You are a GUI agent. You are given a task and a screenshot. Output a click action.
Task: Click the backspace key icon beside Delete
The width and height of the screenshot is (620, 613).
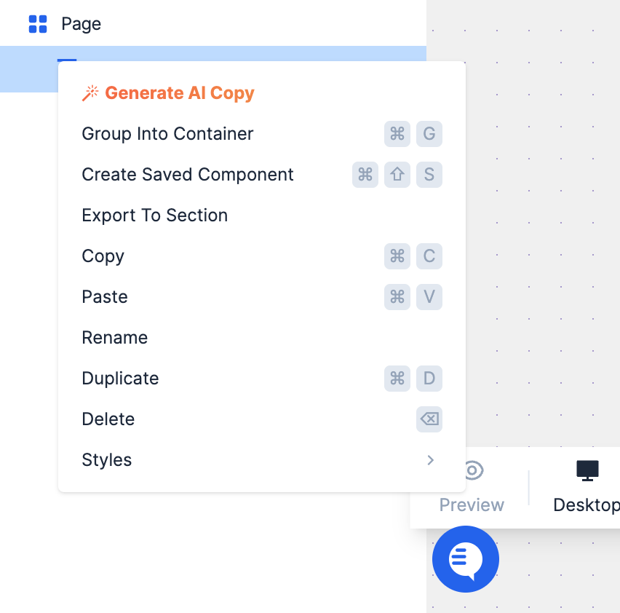[x=429, y=419]
